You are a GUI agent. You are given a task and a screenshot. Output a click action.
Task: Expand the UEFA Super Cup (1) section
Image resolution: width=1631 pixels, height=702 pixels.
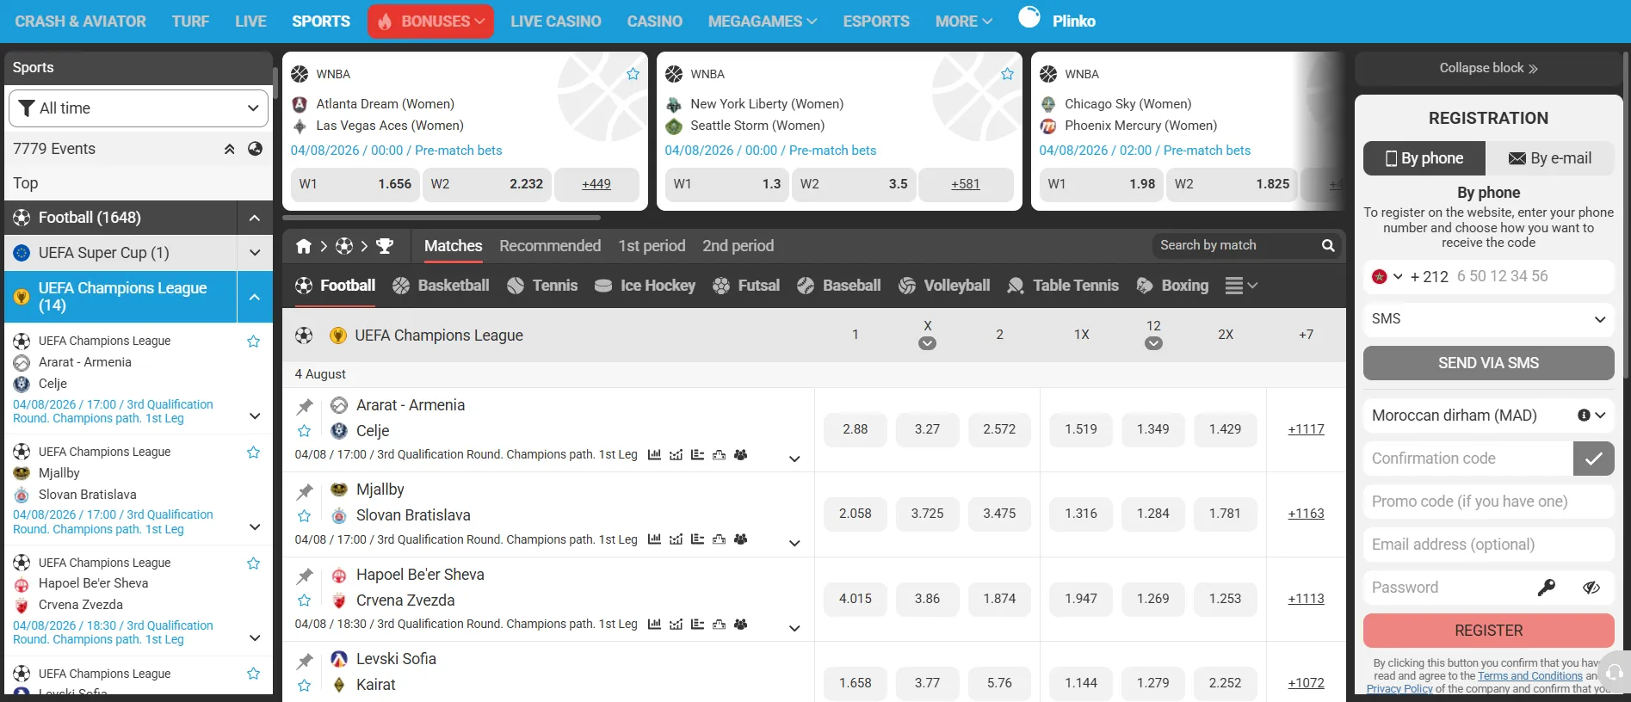click(255, 253)
